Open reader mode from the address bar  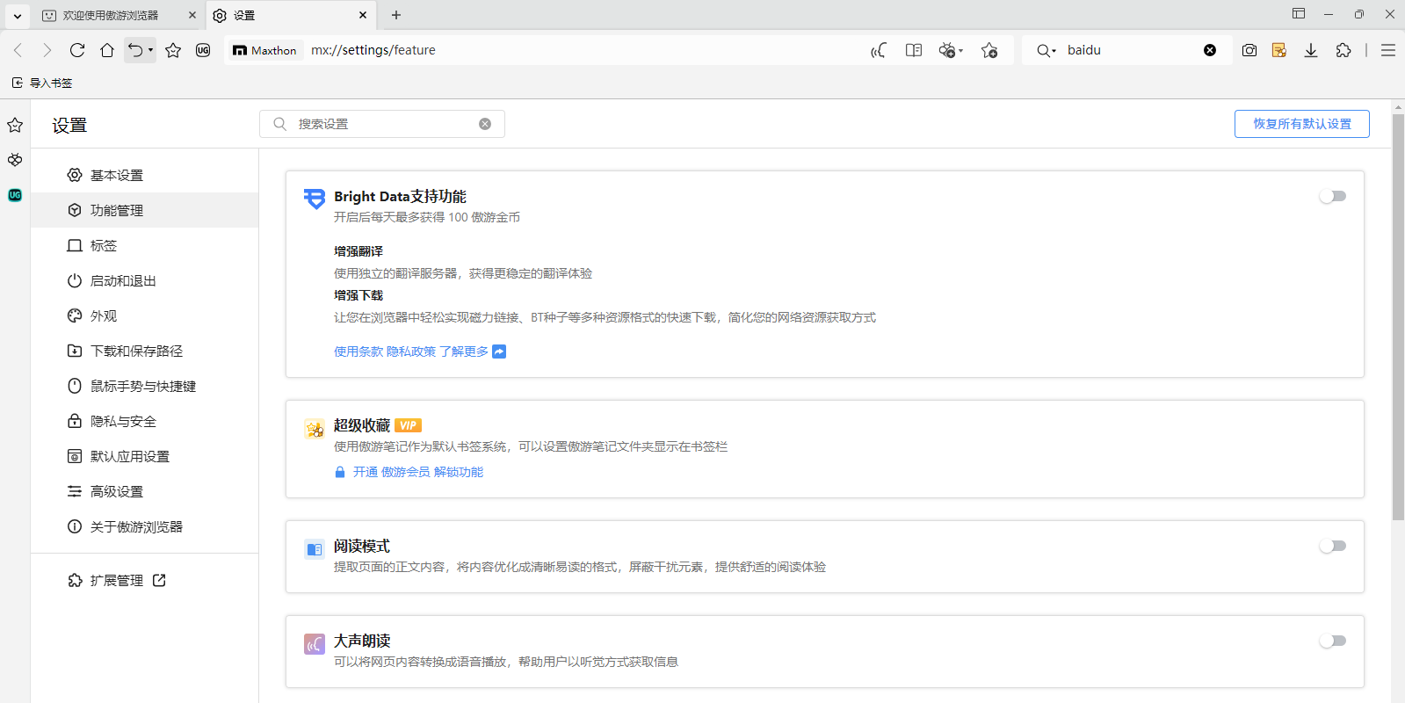[x=914, y=51]
